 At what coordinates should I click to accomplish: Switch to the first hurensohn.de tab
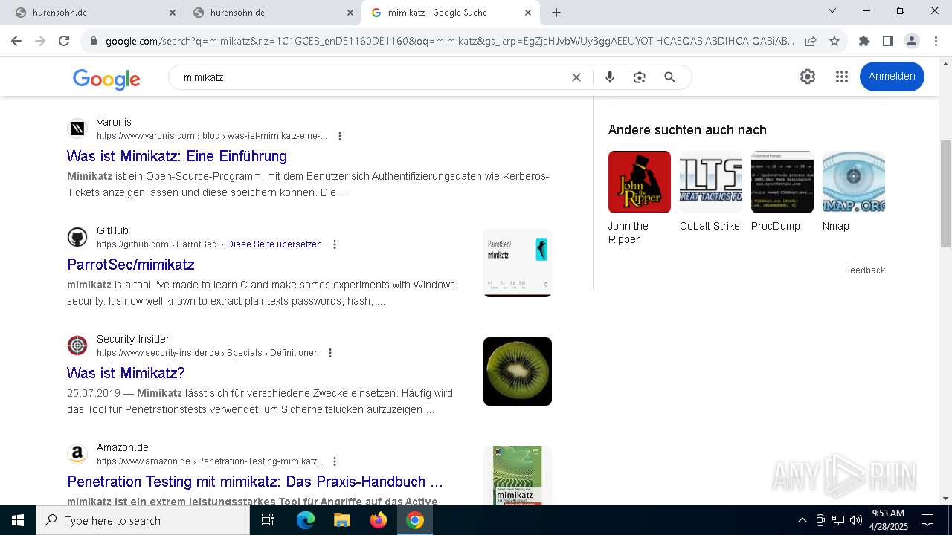tap(94, 13)
